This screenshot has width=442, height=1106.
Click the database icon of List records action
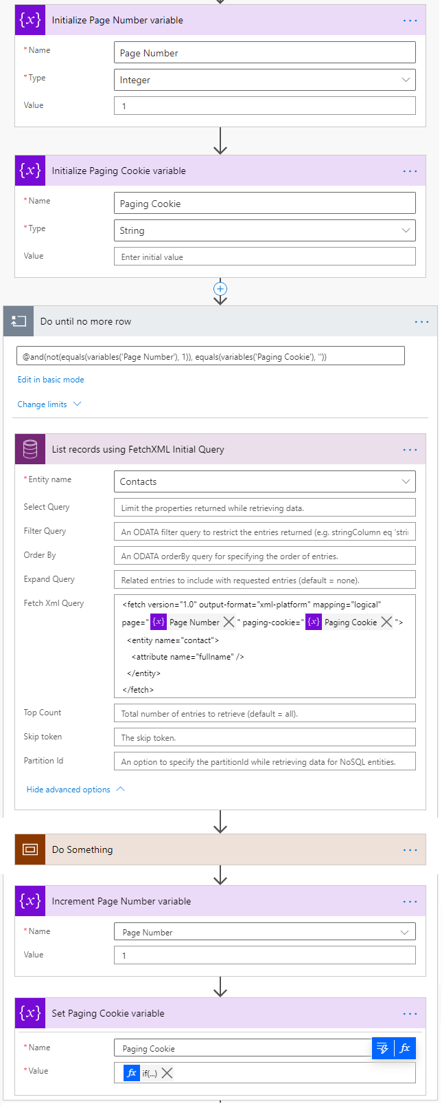click(30, 449)
